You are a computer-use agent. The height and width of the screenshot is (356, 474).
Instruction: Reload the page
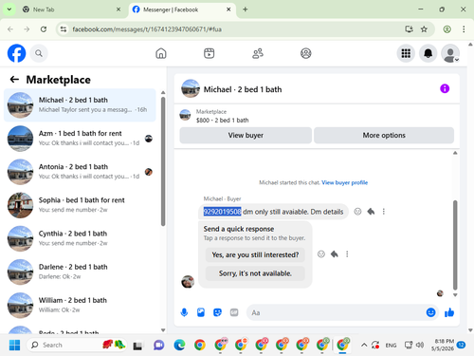tap(44, 29)
